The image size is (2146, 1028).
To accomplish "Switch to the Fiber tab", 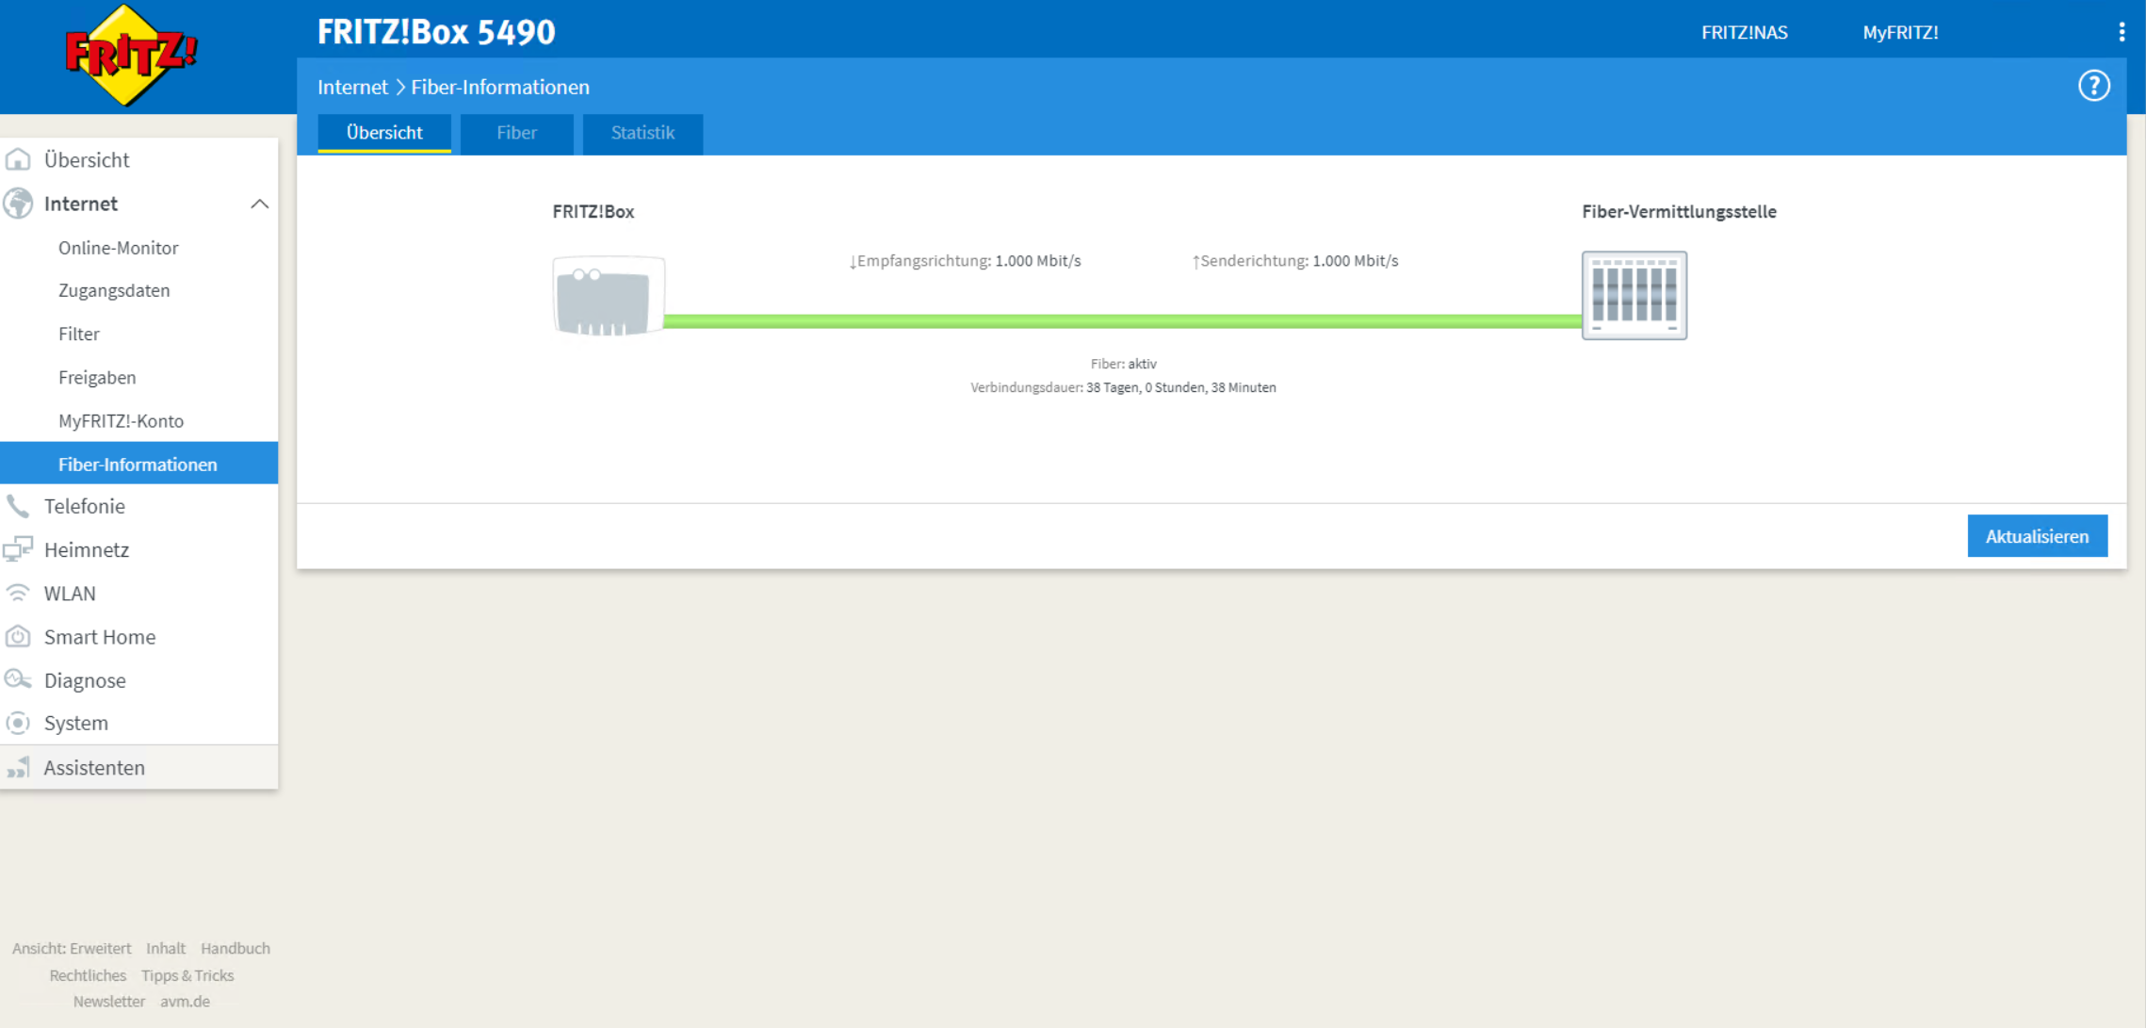I will click(x=516, y=133).
